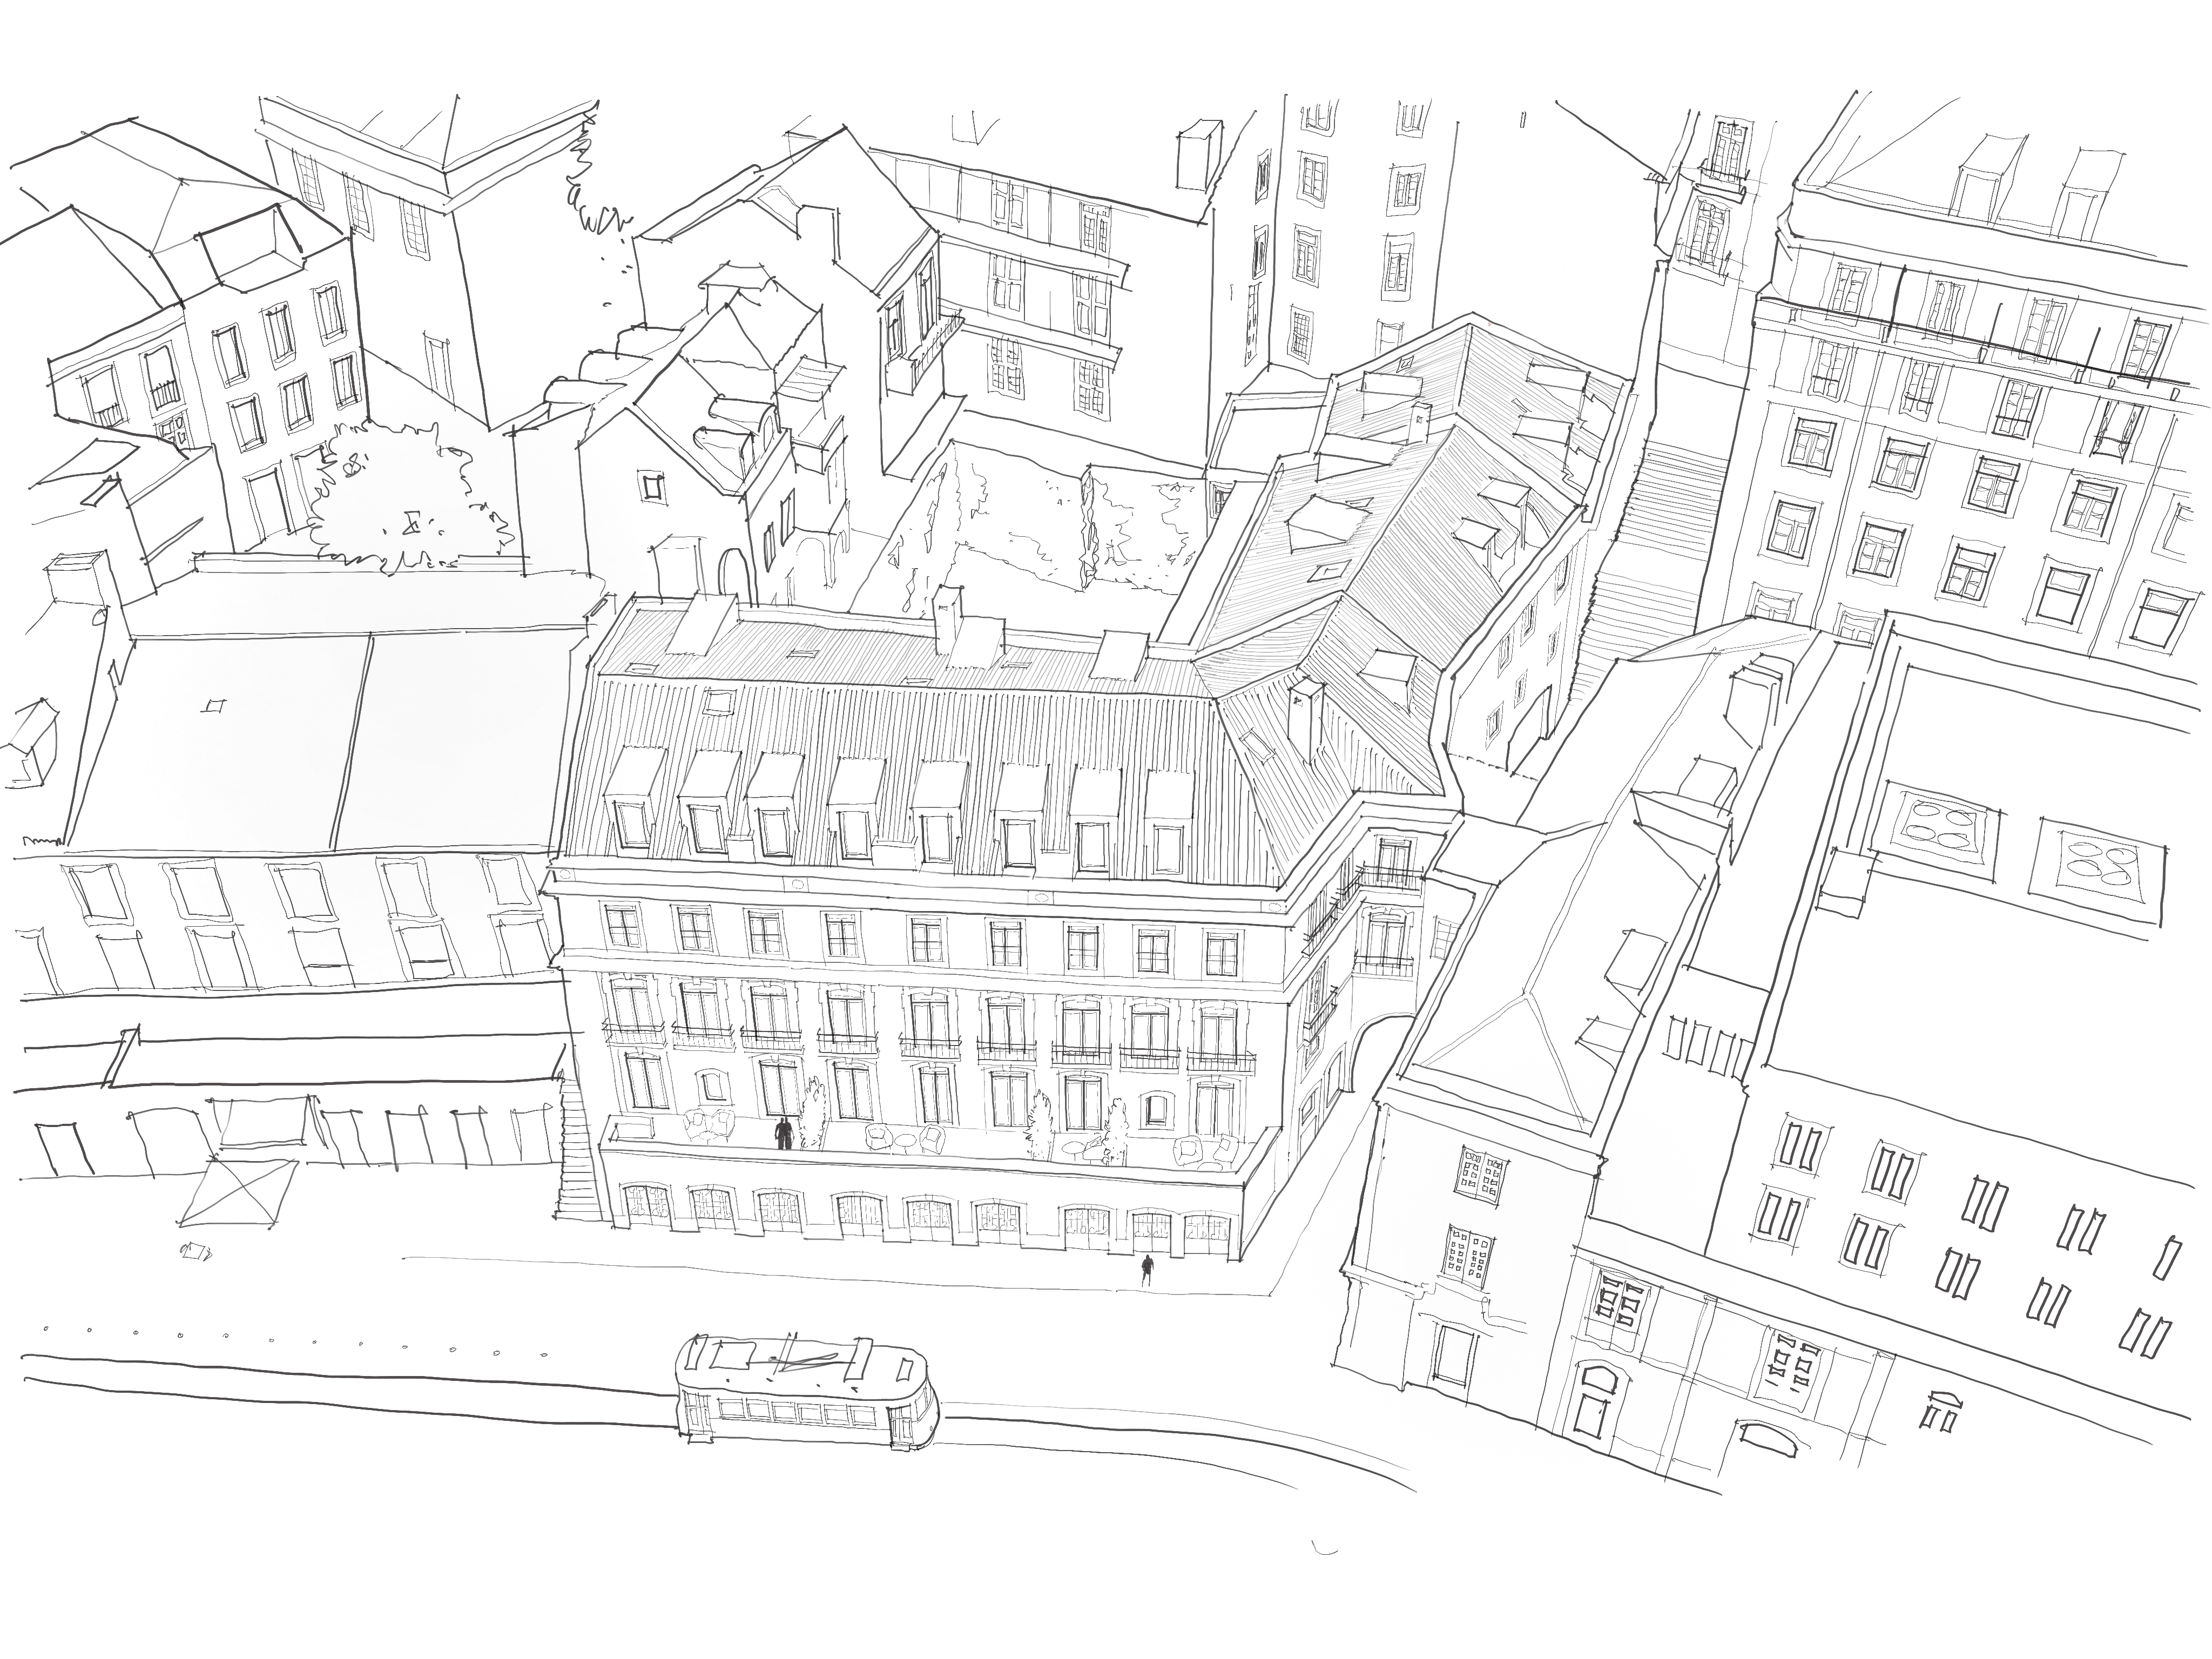
Task: Click the small square window on gabled house
Action: click(x=653, y=487)
